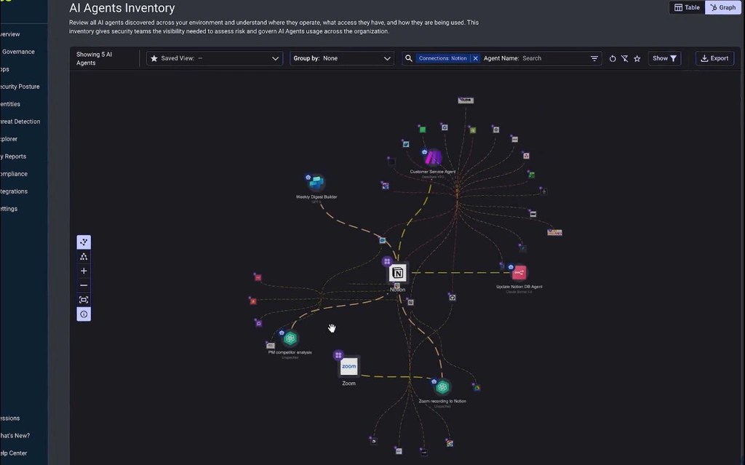Zoom out of the graph with minus

[84, 285]
